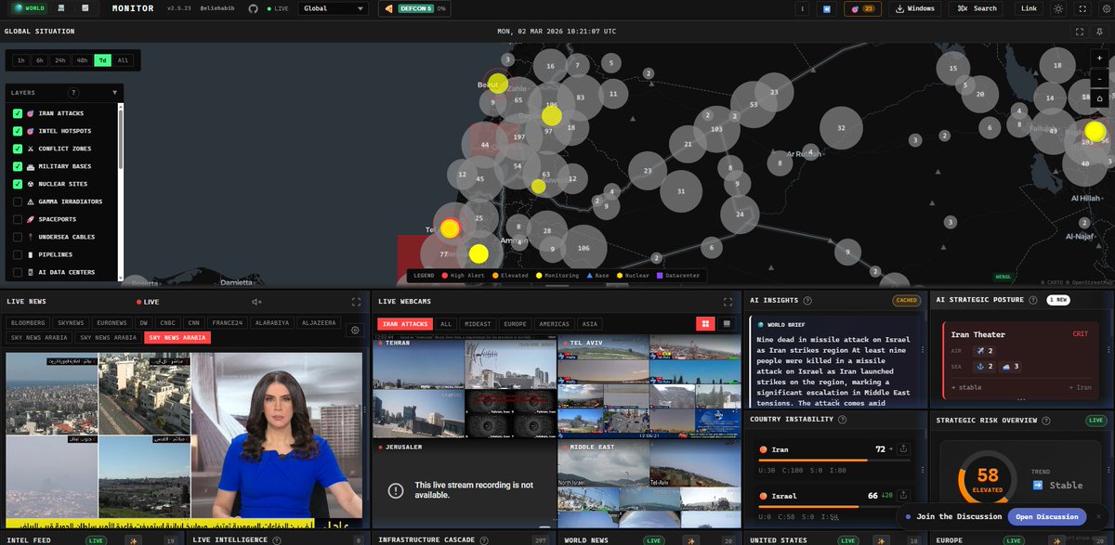Click the Link button
1115x545 pixels.
tap(1028, 8)
